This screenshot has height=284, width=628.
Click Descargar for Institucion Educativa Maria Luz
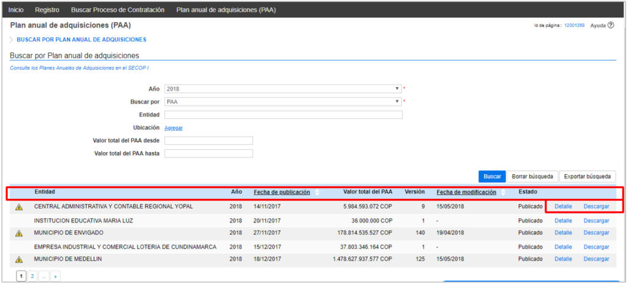coord(596,220)
